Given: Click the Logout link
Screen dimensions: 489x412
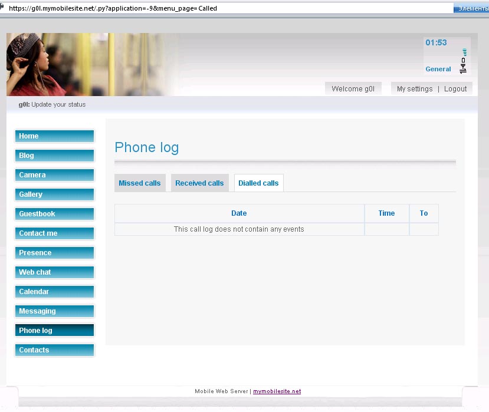Looking at the screenshot, I should click(455, 89).
